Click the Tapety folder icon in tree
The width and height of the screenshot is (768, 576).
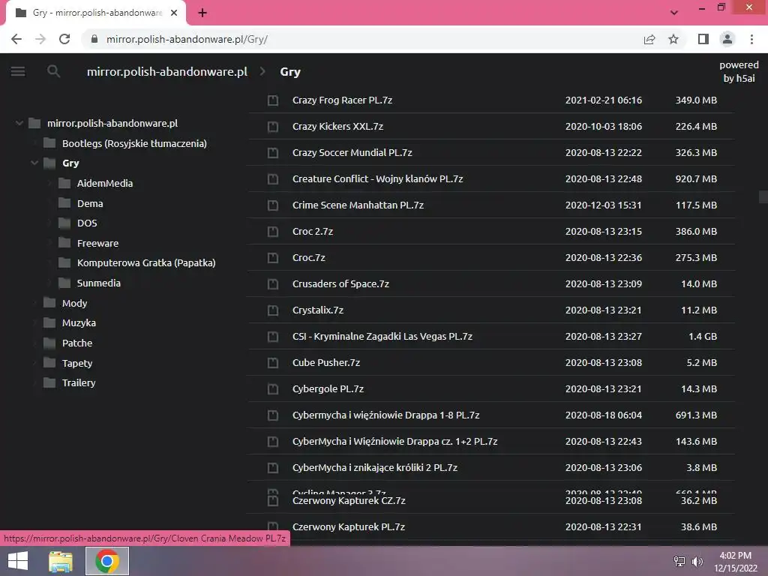49,363
